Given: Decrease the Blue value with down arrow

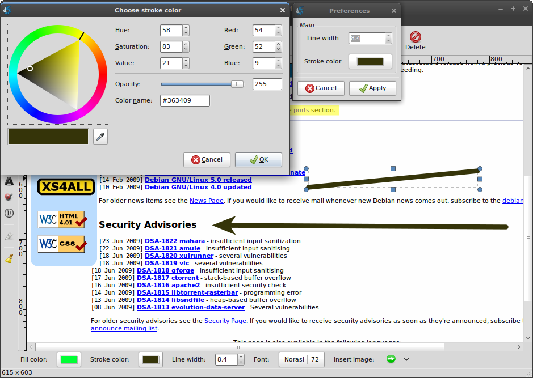Looking at the screenshot, I should [x=278, y=66].
